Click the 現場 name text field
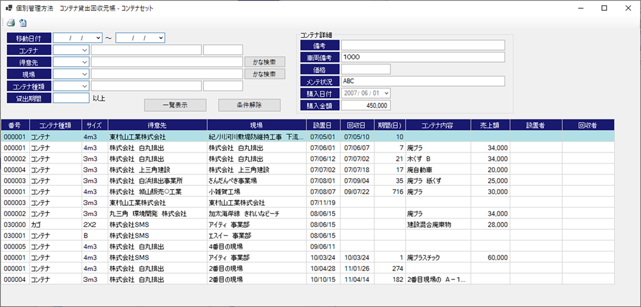Image resolution: width=641 pixels, height=307 pixels. click(x=167, y=74)
